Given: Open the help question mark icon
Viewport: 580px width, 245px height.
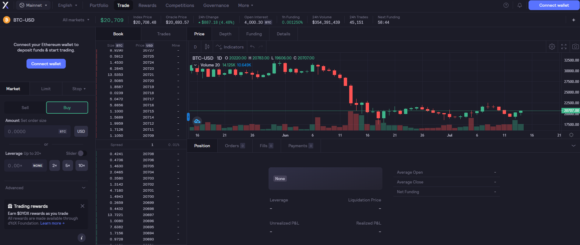Looking at the screenshot, I should click(506, 5).
